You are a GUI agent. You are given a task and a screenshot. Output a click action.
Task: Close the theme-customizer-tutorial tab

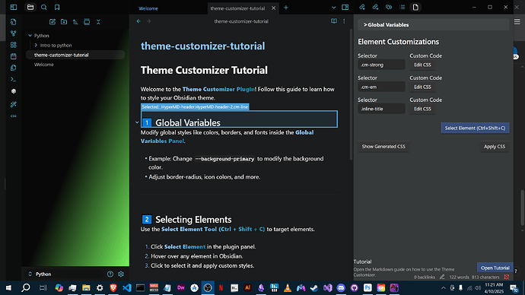pyautogui.click(x=274, y=8)
